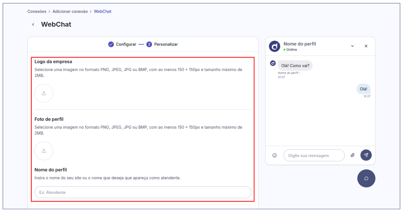Open the emoji picker in the chat preview
The width and height of the screenshot is (403, 212).
tap(274, 155)
